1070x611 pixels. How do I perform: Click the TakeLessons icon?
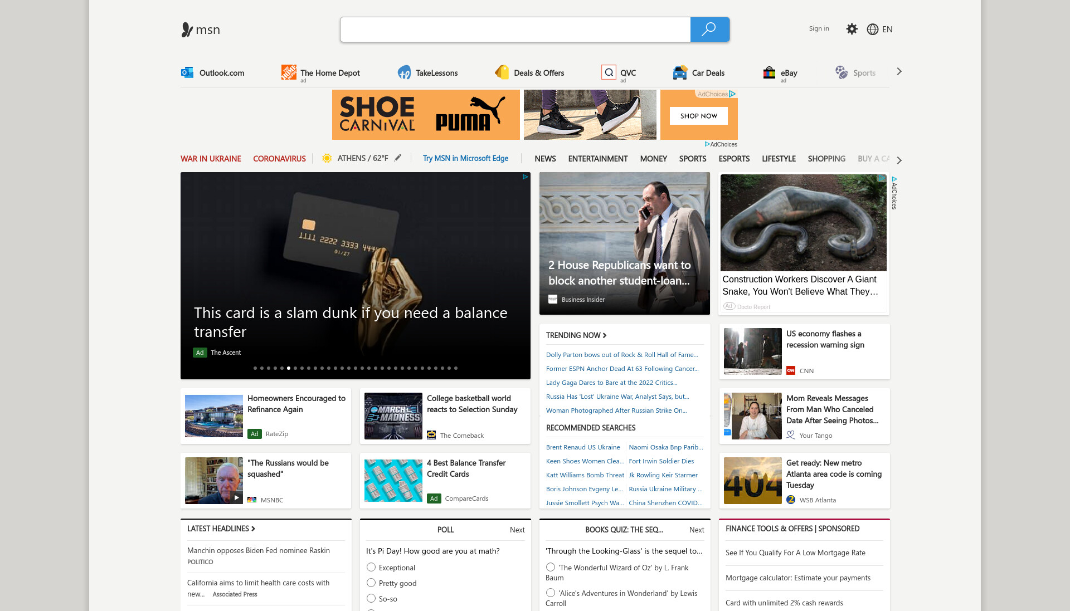click(x=404, y=72)
